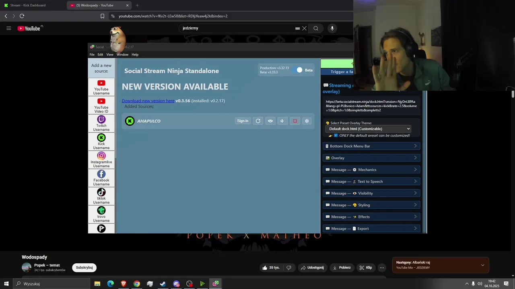Viewport: 515px width, 289px height.
Task: Open the Edit menu in Social Stream
Action: (x=100, y=55)
